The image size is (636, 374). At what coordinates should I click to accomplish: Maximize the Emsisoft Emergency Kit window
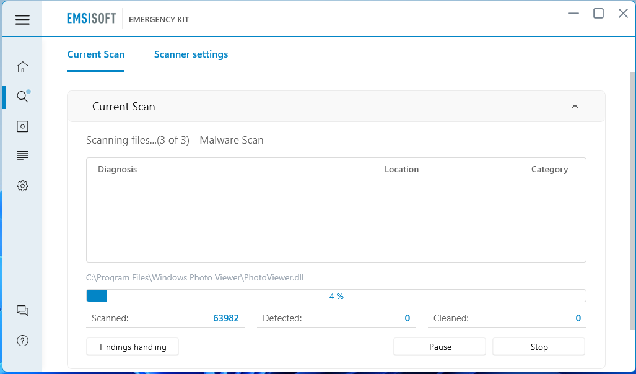[598, 14]
